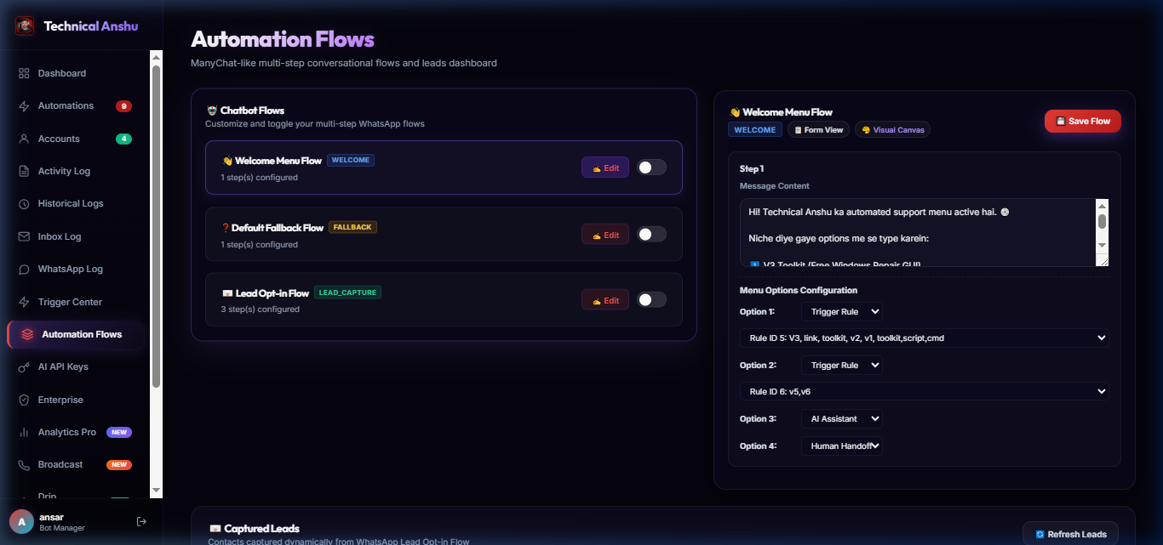Click the Bot Manager role text
Image resolution: width=1163 pixels, height=545 pixels.
tap(62, 528)
